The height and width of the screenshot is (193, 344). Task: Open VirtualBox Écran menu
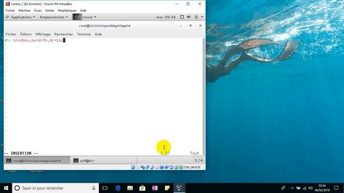click(x=38, y=11)
